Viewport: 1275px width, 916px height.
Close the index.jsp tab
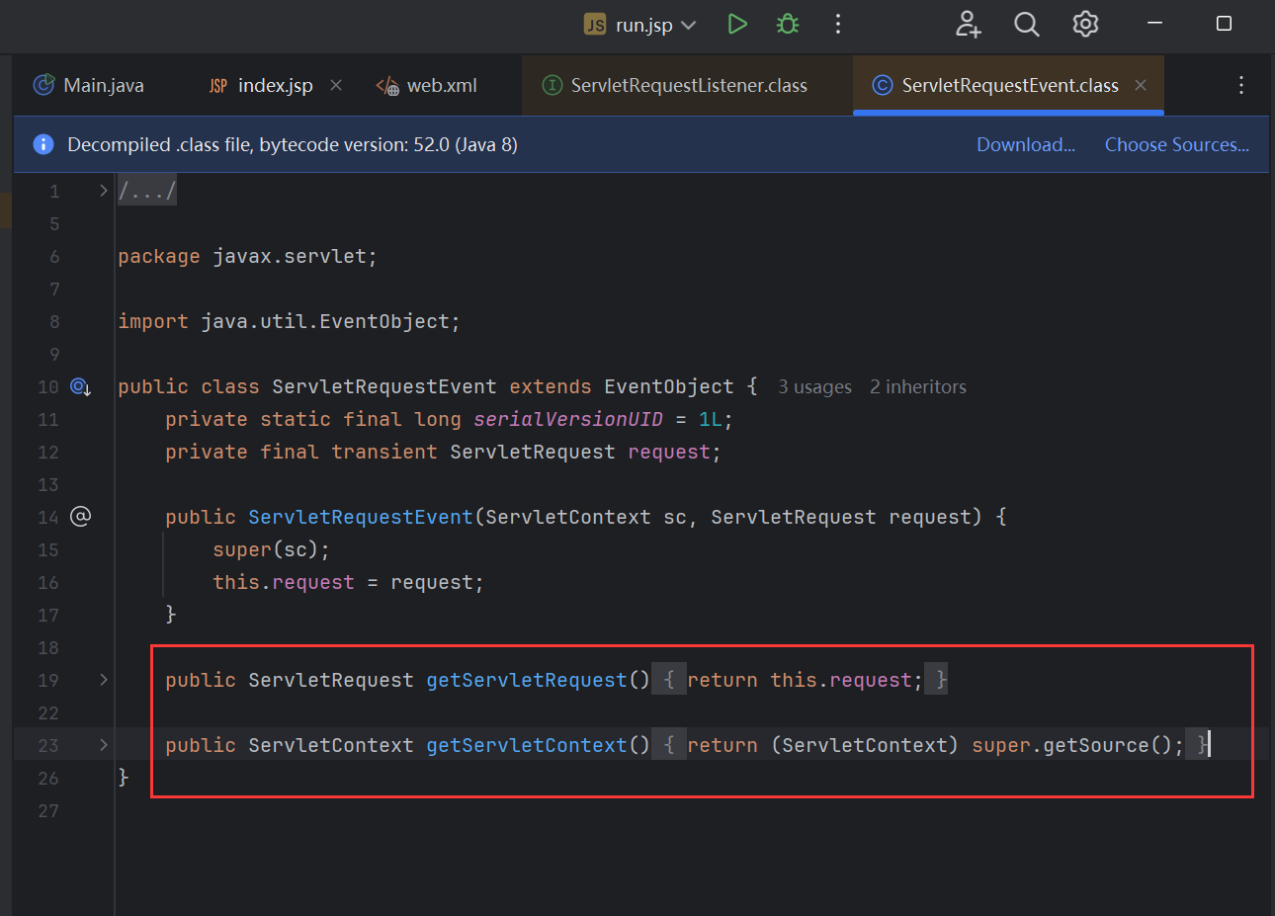(336, 85)
